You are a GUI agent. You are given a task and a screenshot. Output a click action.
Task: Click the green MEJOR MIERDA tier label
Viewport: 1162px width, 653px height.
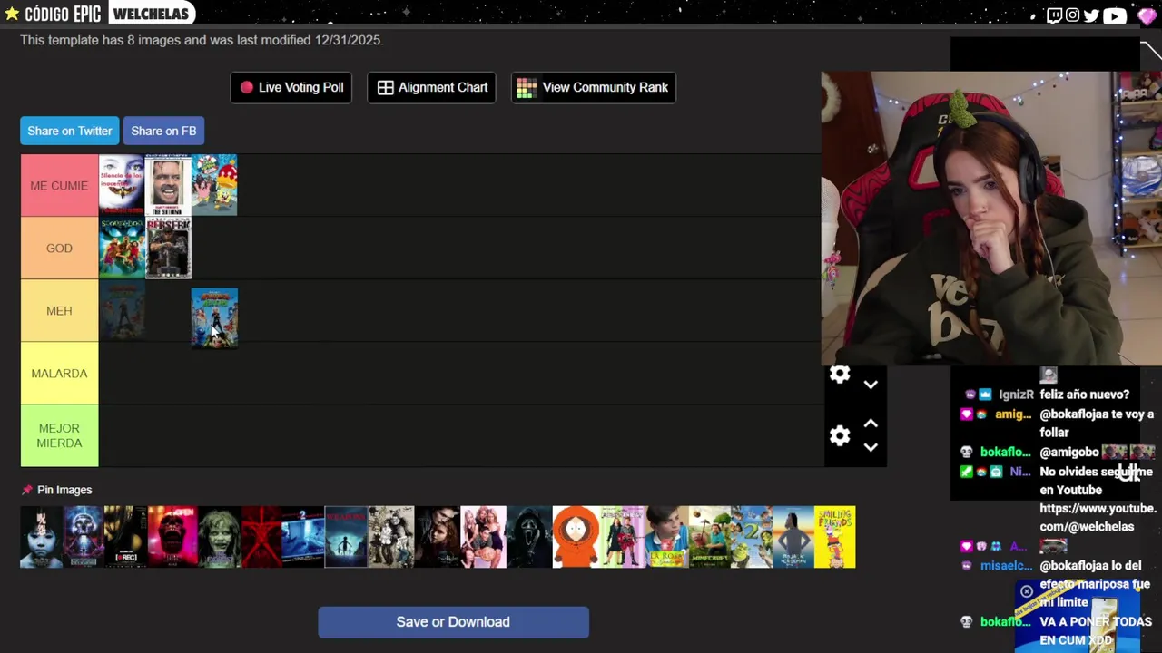click(59, 435)
